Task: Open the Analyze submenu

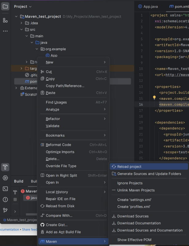Action: [x=73, y=109]
